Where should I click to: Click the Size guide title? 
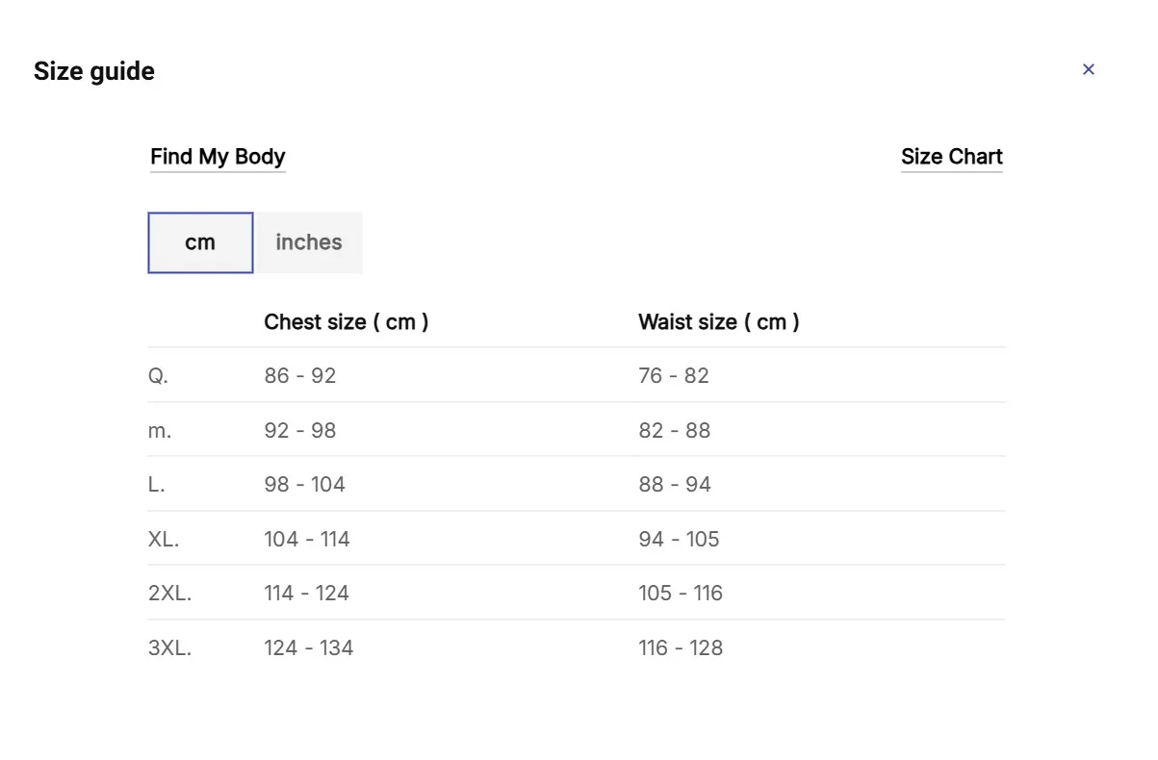[x=94, y=71]
